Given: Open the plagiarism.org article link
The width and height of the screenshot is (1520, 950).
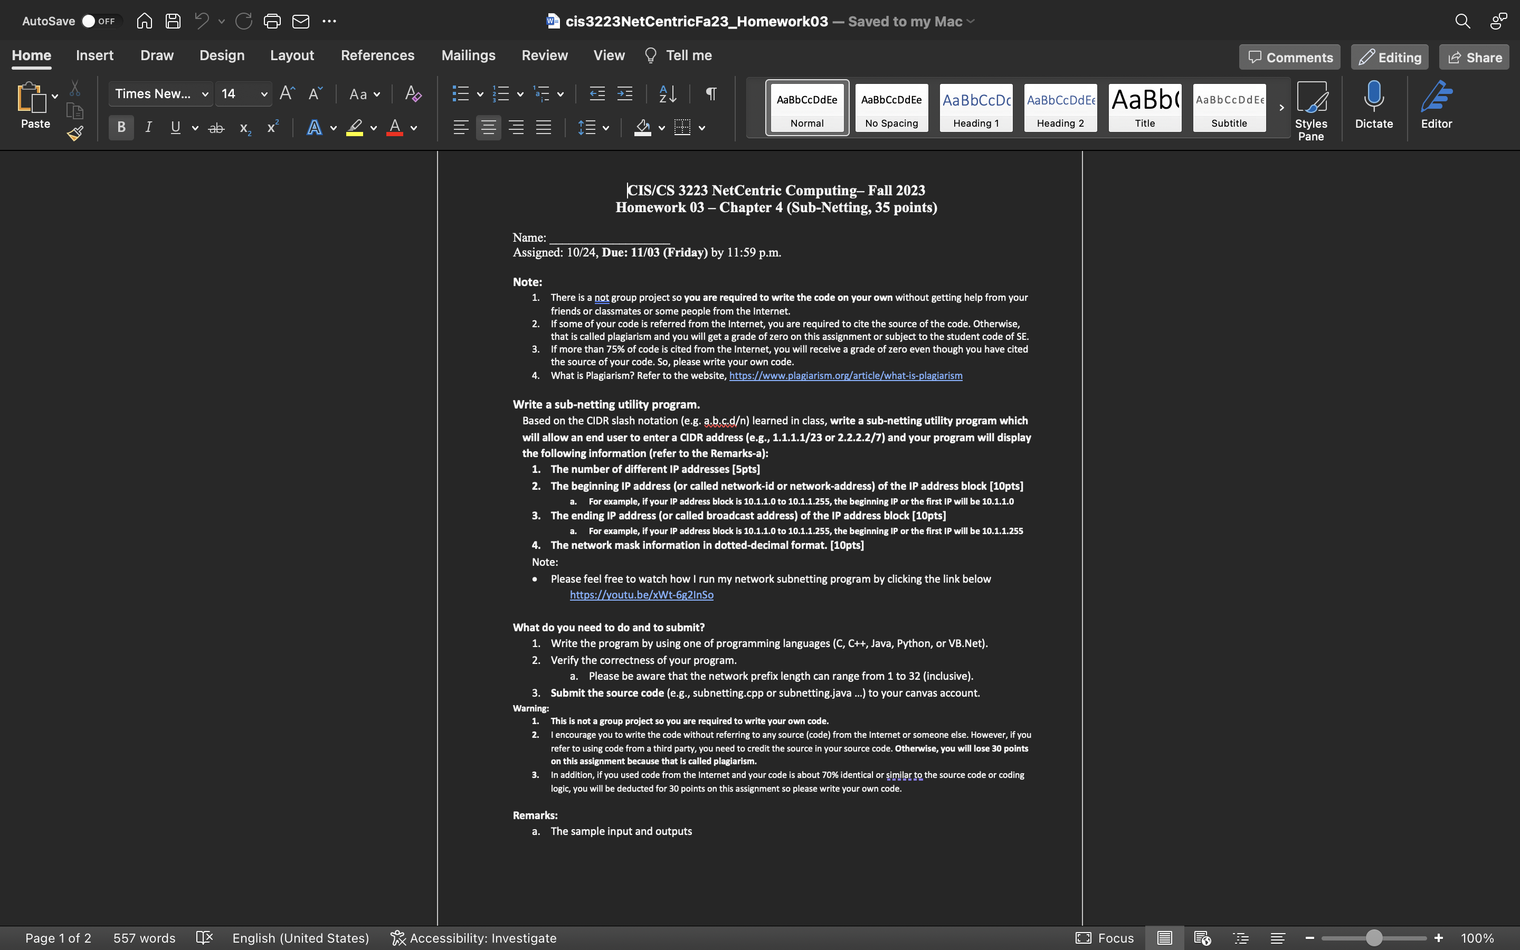Looking at the screenshot, I should click(x=845, y=376).
